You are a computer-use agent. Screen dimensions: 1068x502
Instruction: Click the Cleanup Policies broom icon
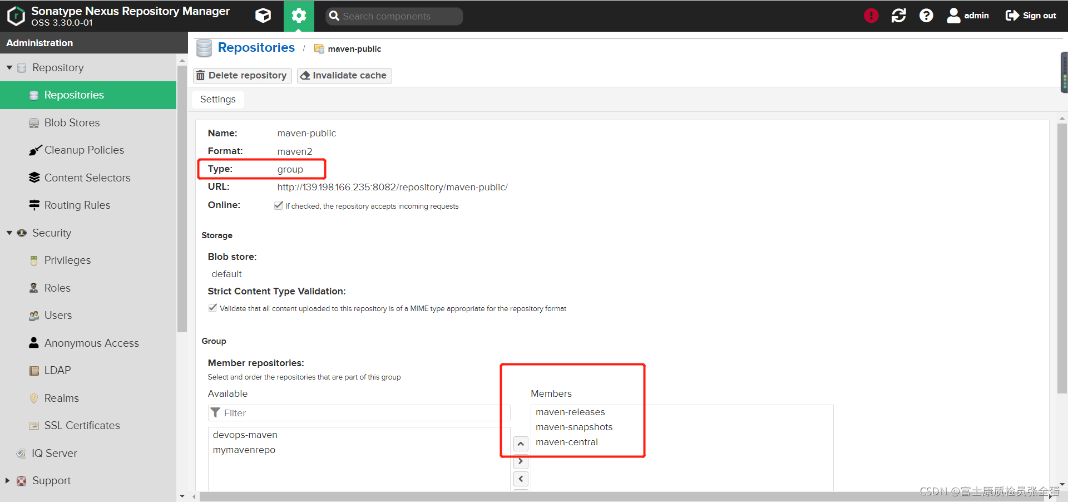35,150
